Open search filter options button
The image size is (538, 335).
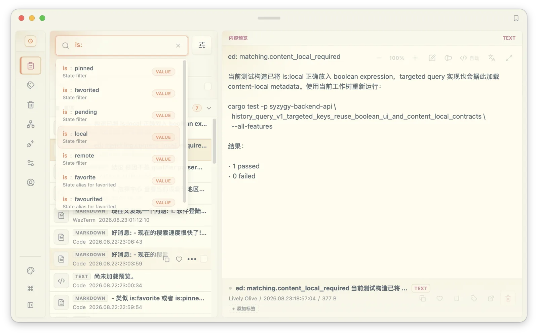click(202, 45)
